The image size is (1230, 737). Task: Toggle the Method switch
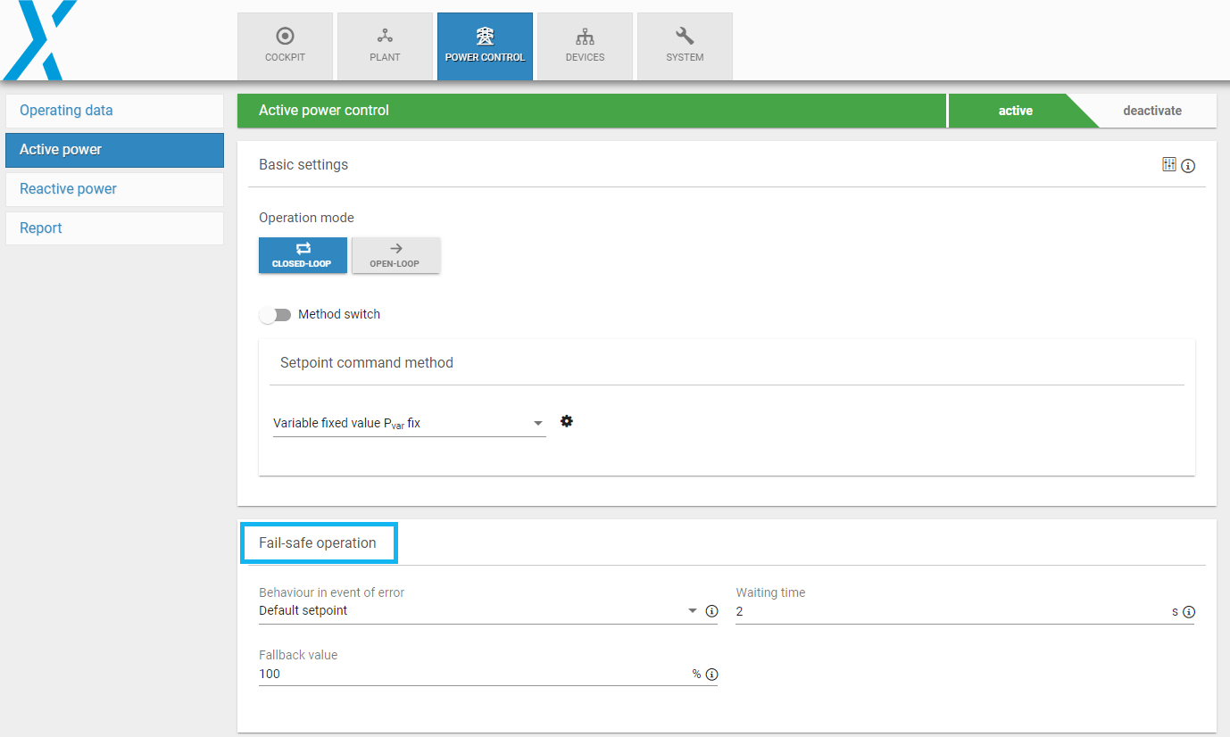pyautogui.click(x=275, y=315)
